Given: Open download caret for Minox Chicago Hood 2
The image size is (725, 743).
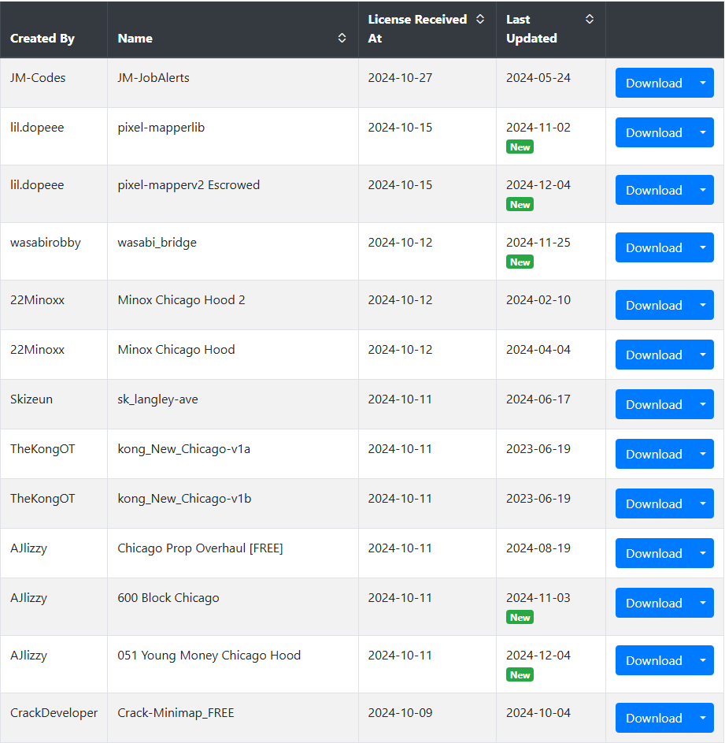Looking at the screenshot, I should pos(703,305).
